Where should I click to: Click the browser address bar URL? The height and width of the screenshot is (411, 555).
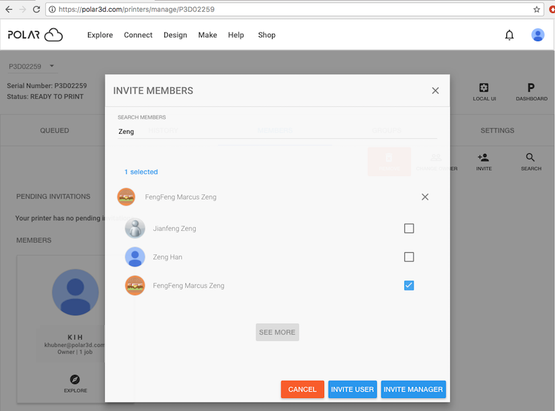tap(136, 9)
